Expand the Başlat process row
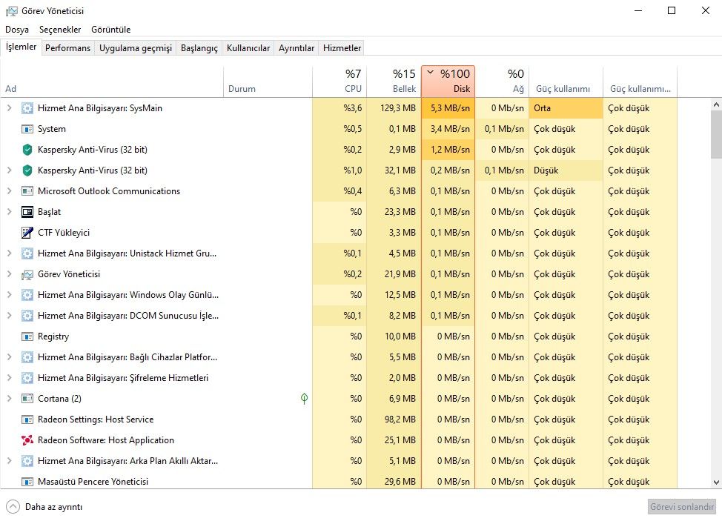This screenshot has height=524, width=722. point(9,212)
